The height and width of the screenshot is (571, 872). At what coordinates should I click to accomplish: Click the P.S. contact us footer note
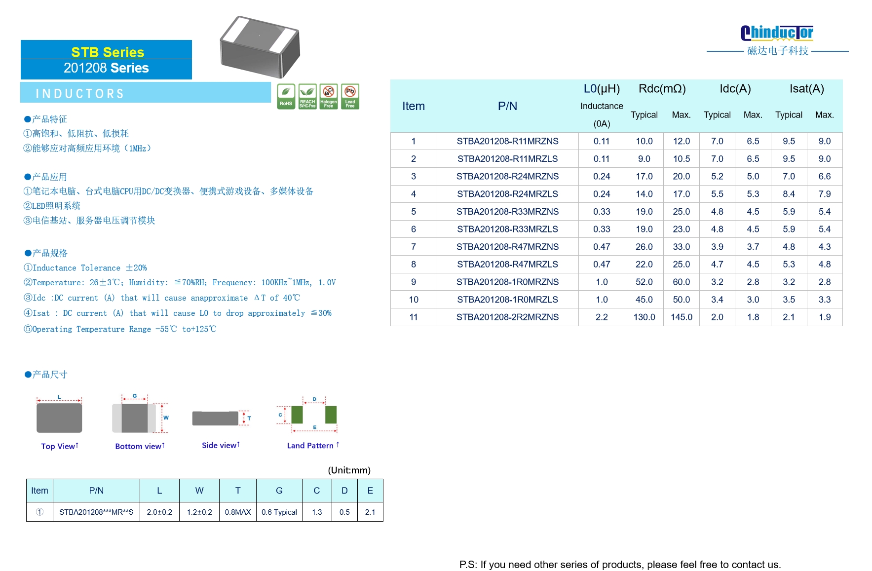(620, 565)
